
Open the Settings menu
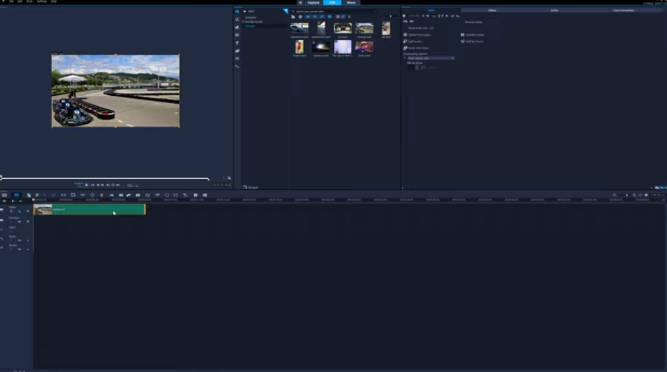click(x=42, y=1)
